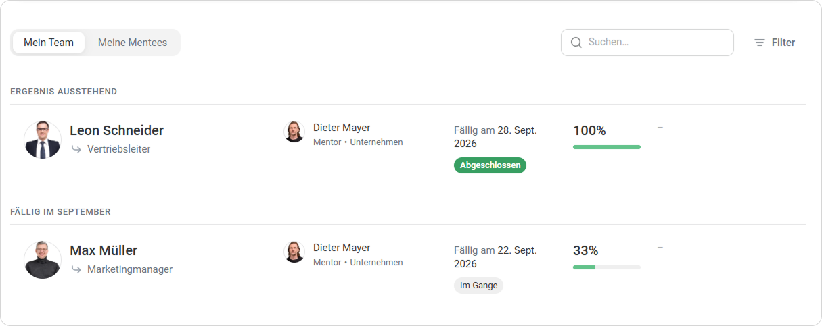The width and height of the screenshot is (822, 326).
Task: Click Dieter Mayer's avatar in Leon's row
Action: point(294,132)
